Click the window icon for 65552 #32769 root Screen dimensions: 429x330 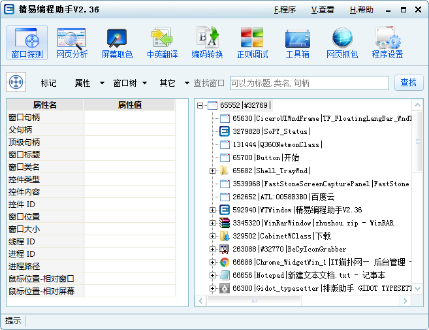(x=212, y=105)
